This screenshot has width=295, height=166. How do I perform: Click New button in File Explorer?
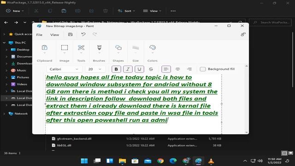pyautogui.click(x=15, y=11)
